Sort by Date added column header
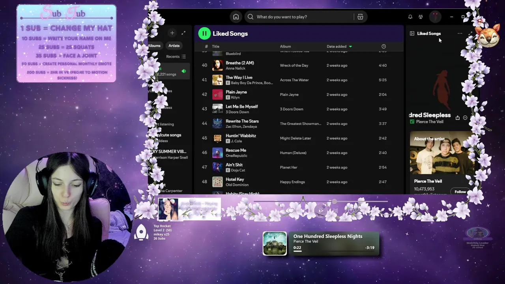505x284 pixels. (337, 47)
